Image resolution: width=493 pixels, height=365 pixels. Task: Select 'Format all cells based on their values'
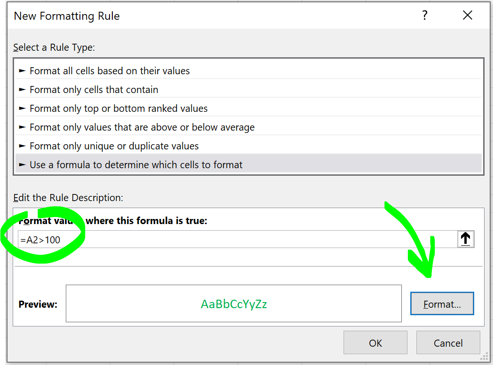coord(109,70)
